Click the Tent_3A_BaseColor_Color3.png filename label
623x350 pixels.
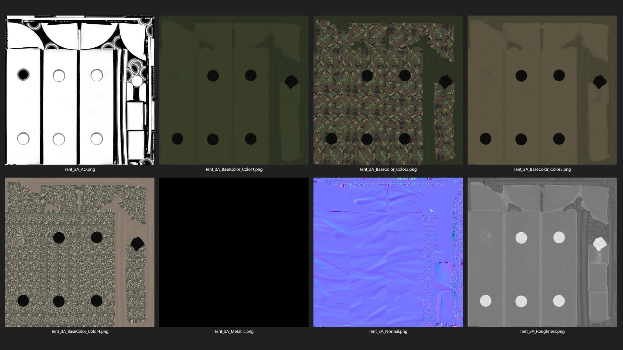coord(542,169)
